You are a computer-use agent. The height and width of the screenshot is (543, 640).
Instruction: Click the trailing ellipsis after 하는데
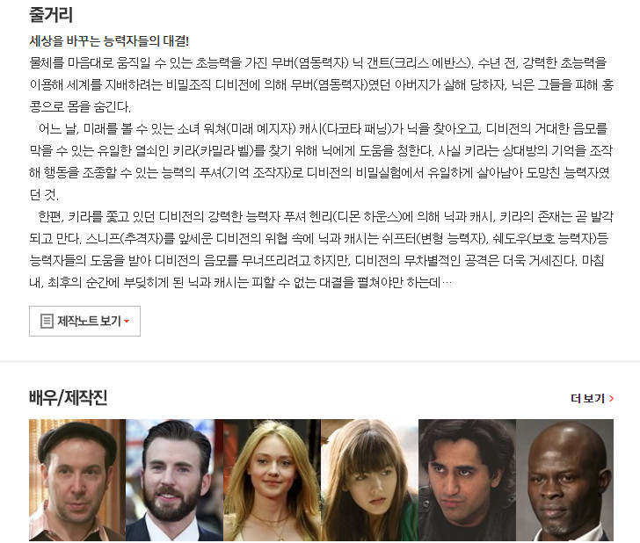pos(447,283)
